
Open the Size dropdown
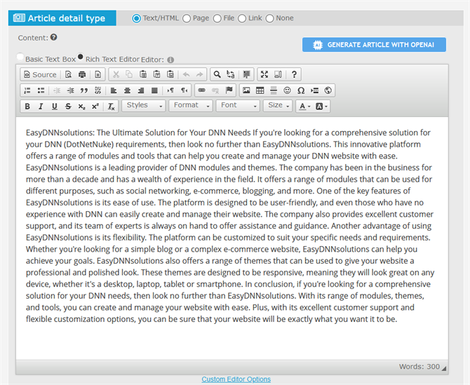(278, 106)
